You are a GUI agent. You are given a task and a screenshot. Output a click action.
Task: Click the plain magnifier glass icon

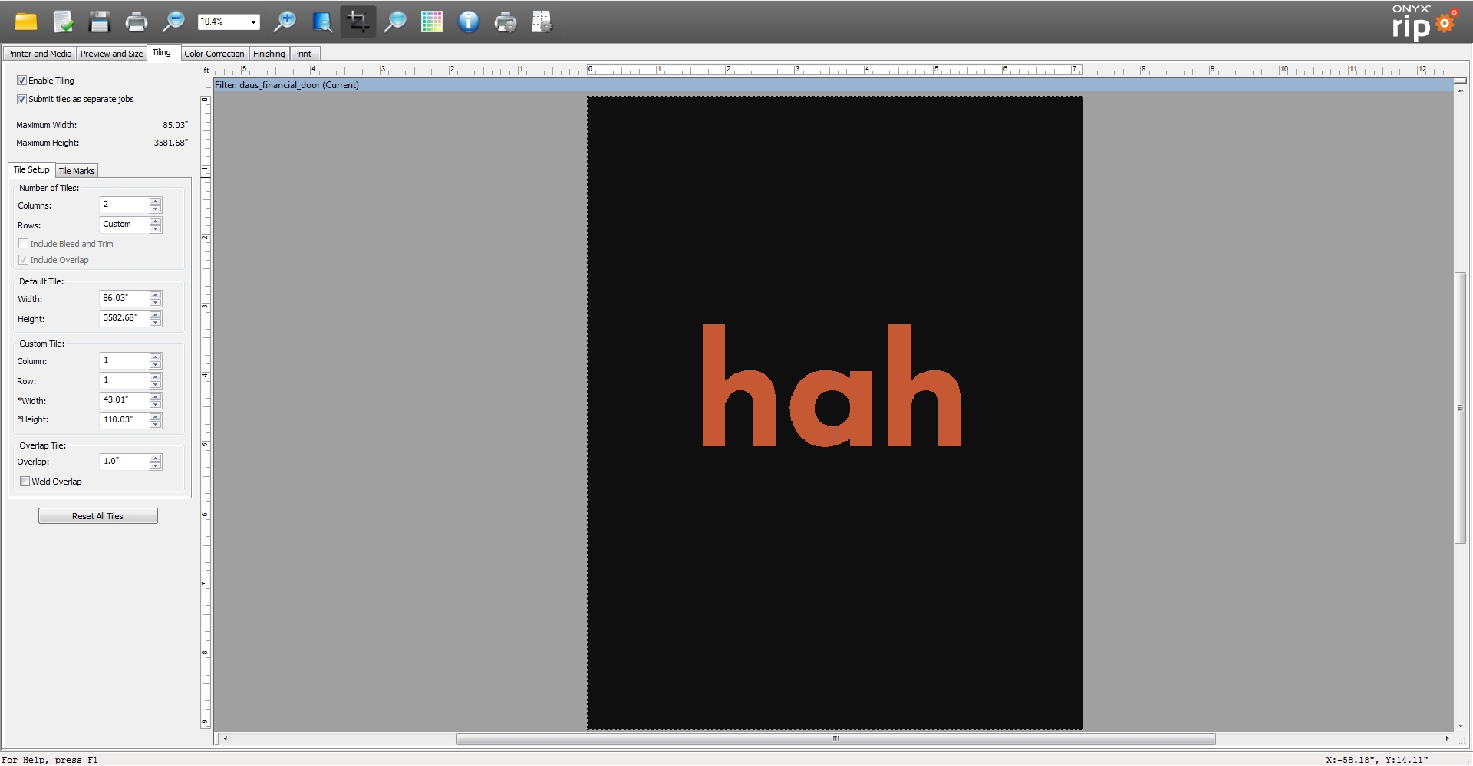click(395, 21)
